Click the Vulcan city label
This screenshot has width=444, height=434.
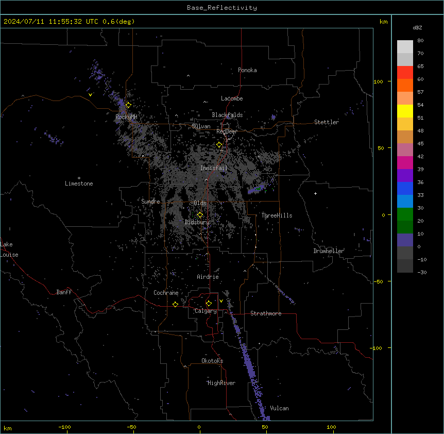click(279, 408)
